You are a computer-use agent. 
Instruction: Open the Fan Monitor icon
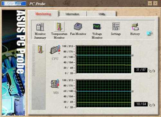tap(78, 26)
